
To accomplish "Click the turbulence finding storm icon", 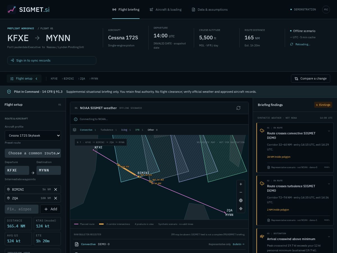I will coord(262,184).
